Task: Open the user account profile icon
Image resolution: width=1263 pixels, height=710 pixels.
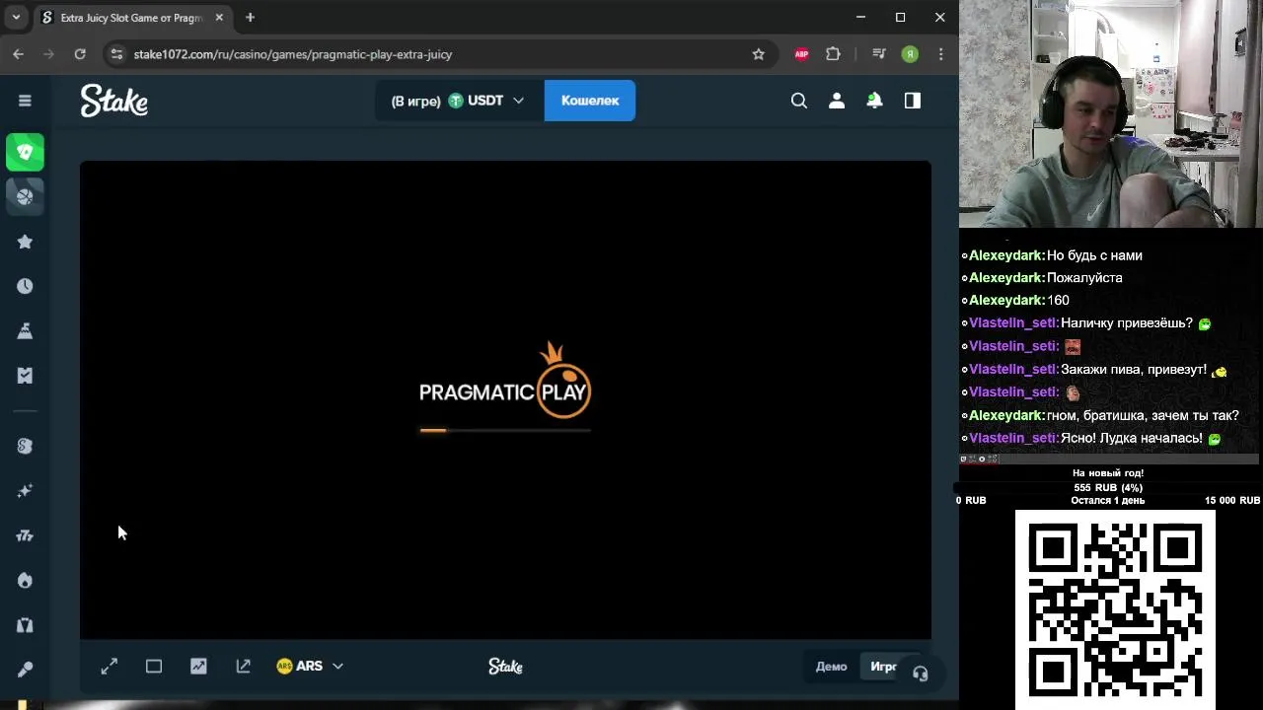Action: pos(837,101)
